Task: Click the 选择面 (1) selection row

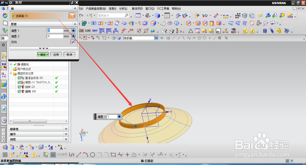Action: (43, 16)
